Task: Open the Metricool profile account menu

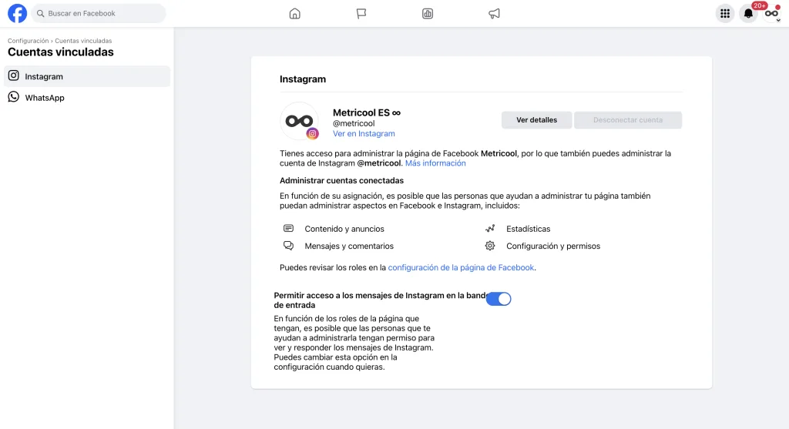Action: (x=772, y=14)
